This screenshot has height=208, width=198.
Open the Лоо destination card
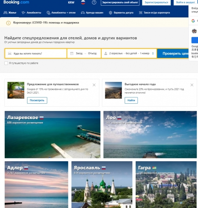click(x=150, y=135)
